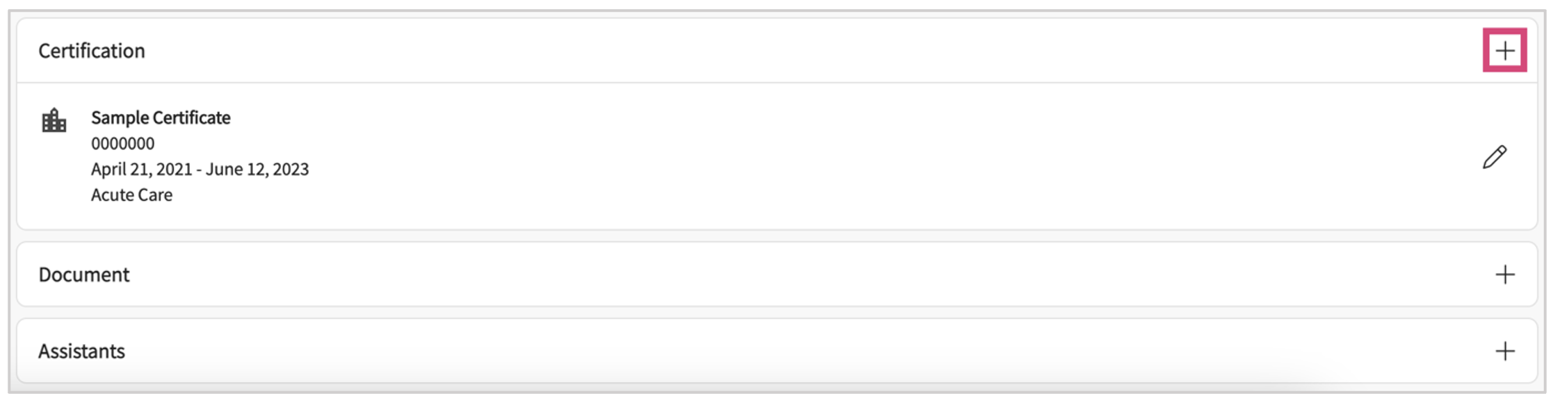Click the start date April 21, 2021
Viewport: 1553px width, 403px height.
[x=141, y=169]
